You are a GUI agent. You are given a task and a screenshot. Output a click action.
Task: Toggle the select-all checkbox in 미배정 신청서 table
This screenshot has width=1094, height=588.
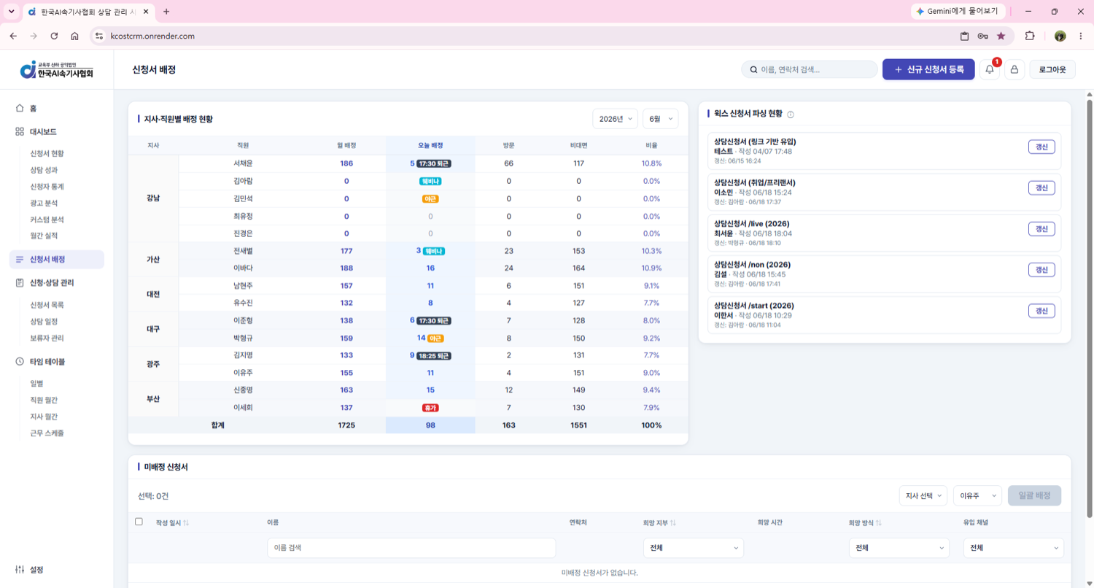coord(139,522)
